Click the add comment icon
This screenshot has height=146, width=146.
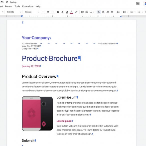click(x=87, y=12)
